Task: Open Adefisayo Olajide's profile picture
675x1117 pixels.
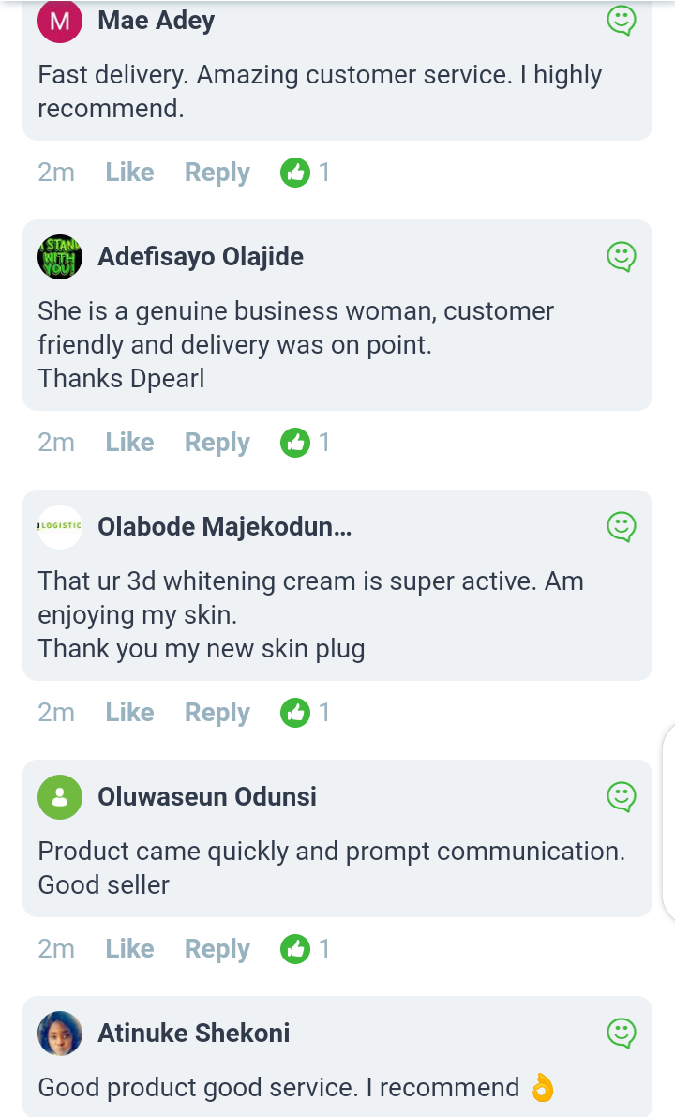Action: (60, 256)
